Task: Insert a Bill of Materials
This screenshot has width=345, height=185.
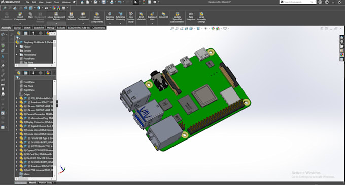Action: [x=141, y=17]
